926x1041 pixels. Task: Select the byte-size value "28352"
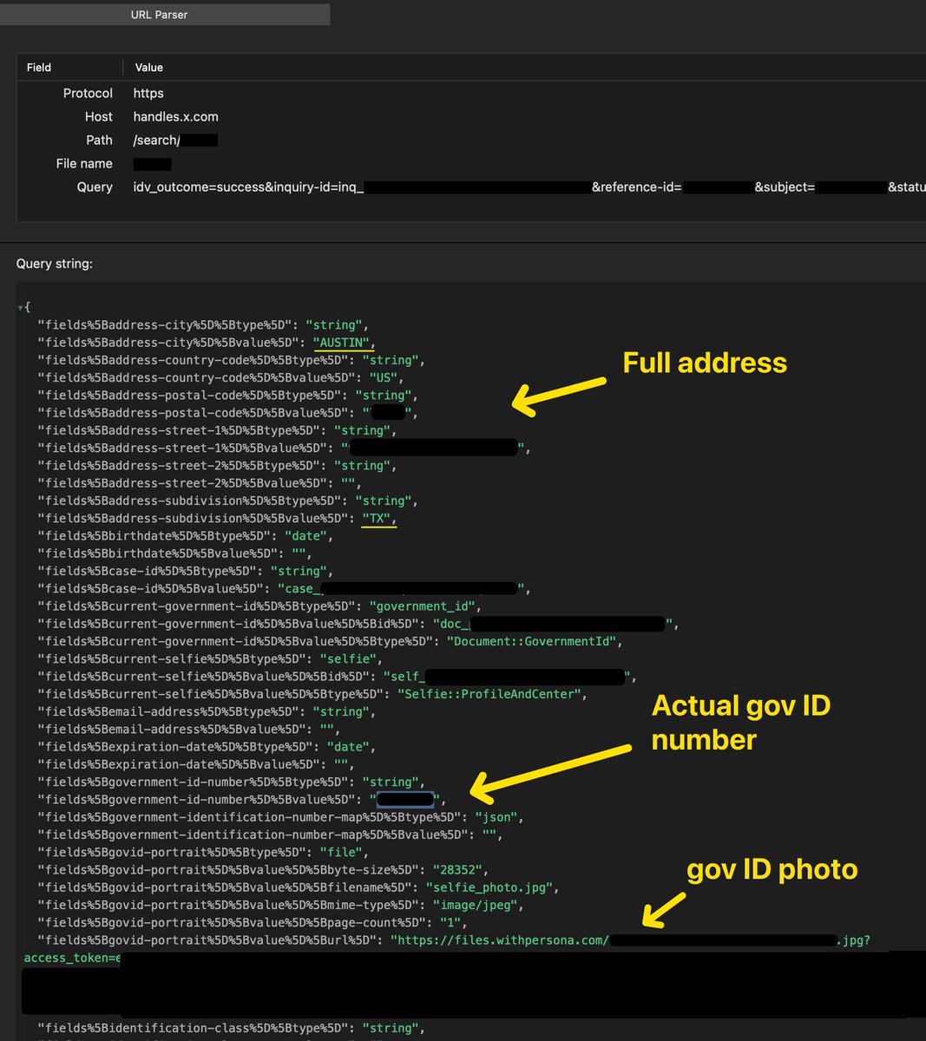[x=458, y=870]
